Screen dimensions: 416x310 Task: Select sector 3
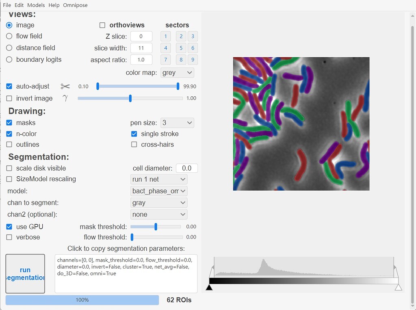tap(193, 36)
